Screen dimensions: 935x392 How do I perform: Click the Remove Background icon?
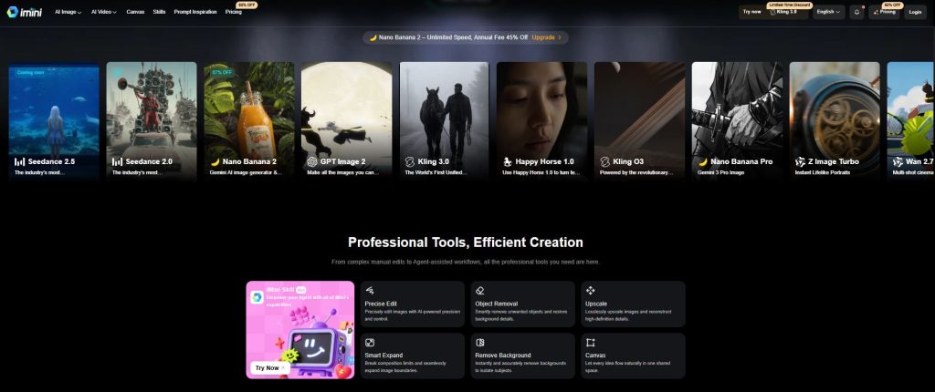click(x=480, y=343)
